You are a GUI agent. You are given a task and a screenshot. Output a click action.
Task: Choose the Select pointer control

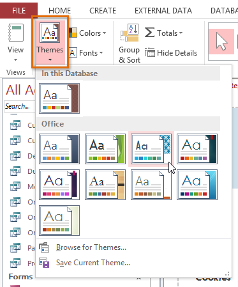[221, 42]
